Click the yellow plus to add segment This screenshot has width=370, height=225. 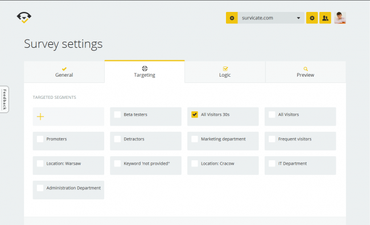40,116
